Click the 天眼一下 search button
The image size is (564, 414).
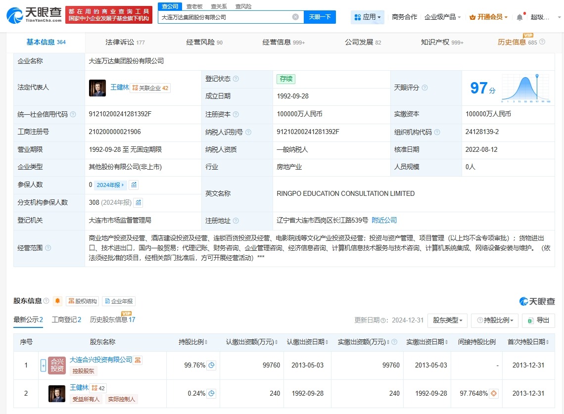tap(320, 16)
